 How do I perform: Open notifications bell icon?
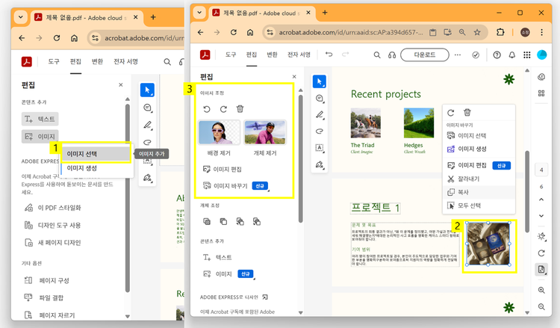511,55
